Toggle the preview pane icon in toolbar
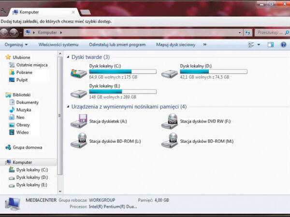 pos(271,45)
